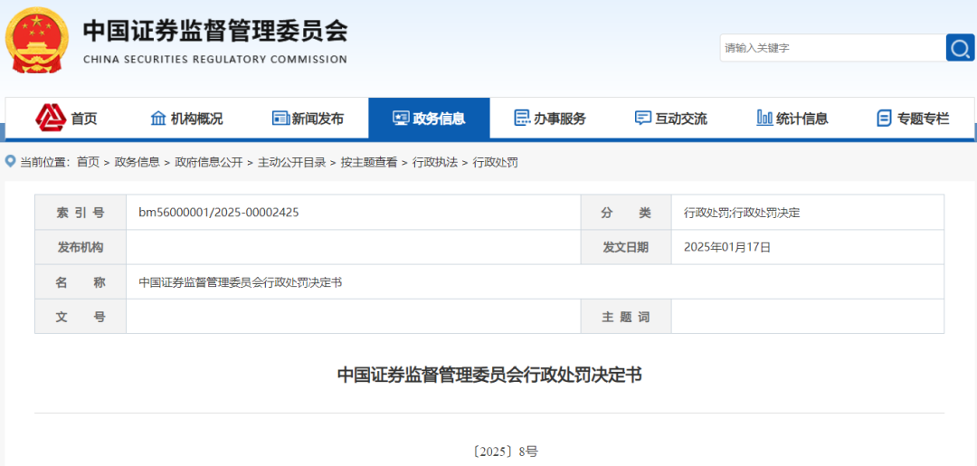Screen dimensions: 977x466
Task: Click the table value 中国证券监督管理委员会行政处罚决定书
Action: click(241, 282)
